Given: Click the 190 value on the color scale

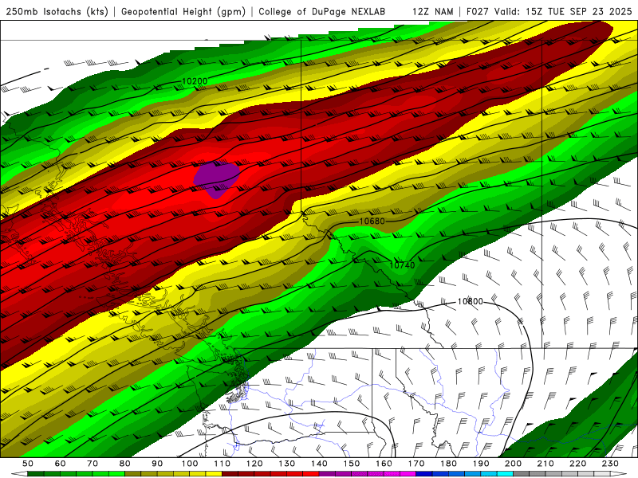Looking at the screenshot, I should click(481, 464).
